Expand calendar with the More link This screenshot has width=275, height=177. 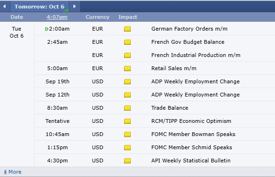click(x=12, y=172)
